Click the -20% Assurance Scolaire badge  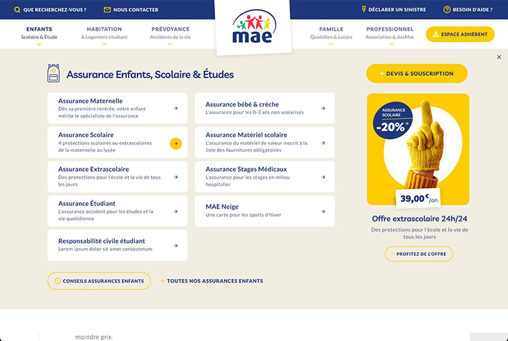[392, 120]
